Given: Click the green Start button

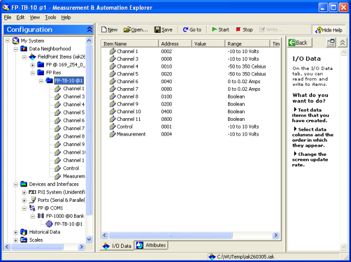Looking at the screenshot, I should [220, 30].
